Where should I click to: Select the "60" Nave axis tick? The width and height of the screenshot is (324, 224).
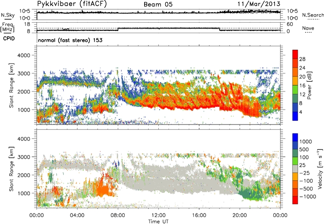(x=290, y=24)
